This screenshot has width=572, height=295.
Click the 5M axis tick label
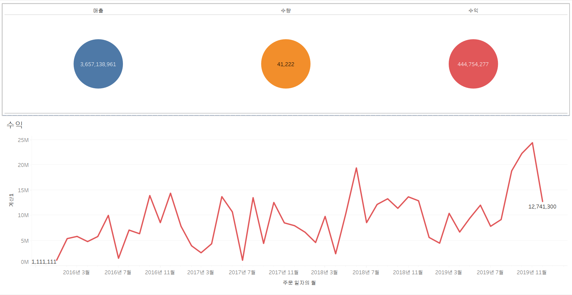pos(25,241)
